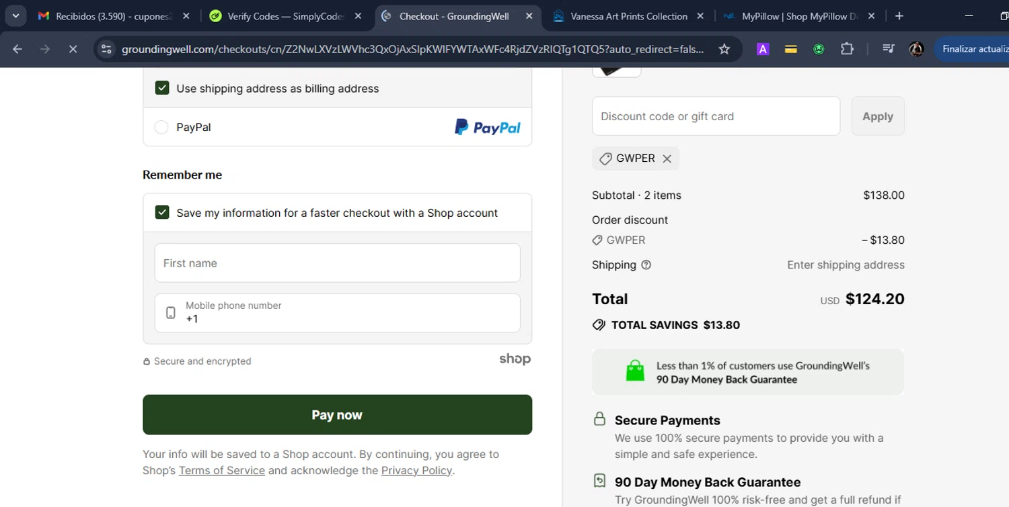The height and width of the screenshot is (507, 1009).
Task: Open the green circular extension icon
Action: (819, 49)
